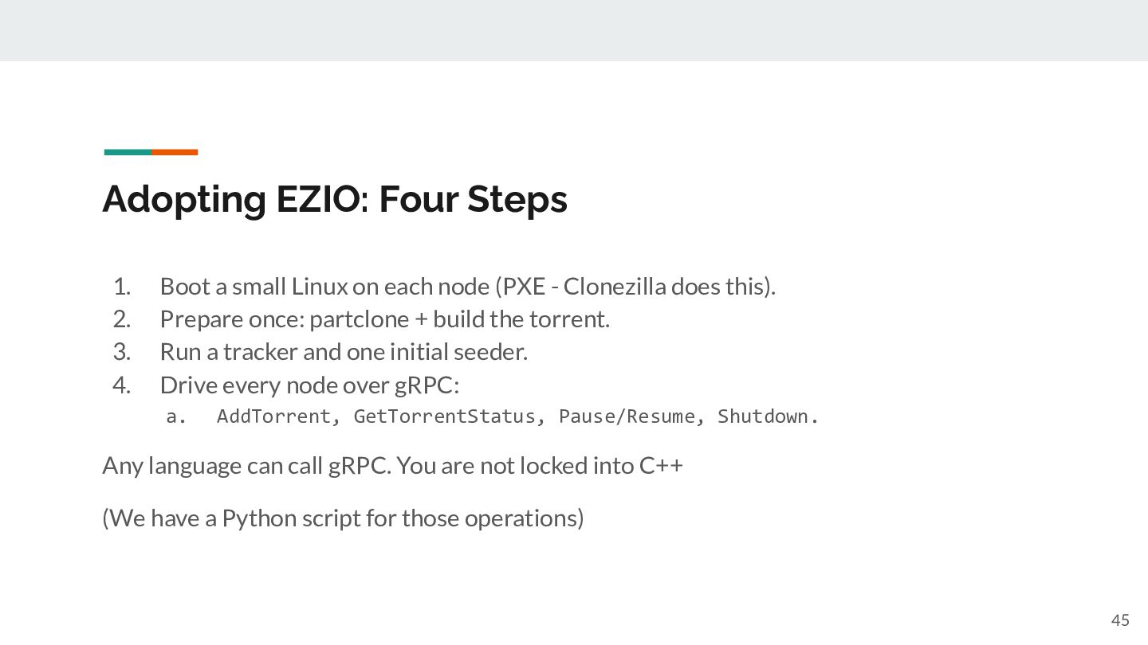Click the Pause/Resume method name
This screenshot has width=1148, height=645.
[627, 416]
